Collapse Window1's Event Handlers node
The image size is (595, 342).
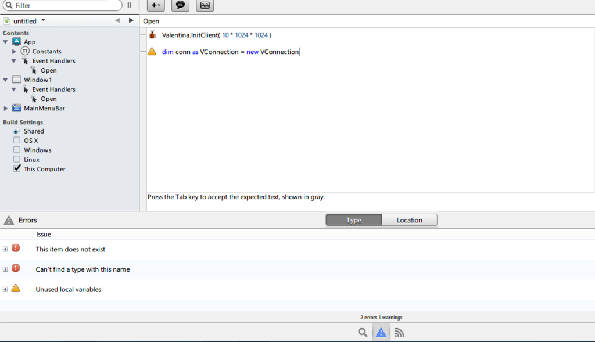(x=14, y=89)
